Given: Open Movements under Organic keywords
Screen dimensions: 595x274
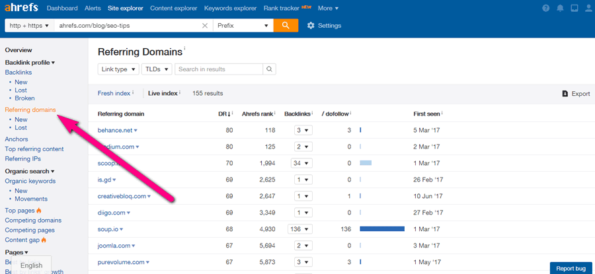Looking at the screenshot, I should pos(31,199).
